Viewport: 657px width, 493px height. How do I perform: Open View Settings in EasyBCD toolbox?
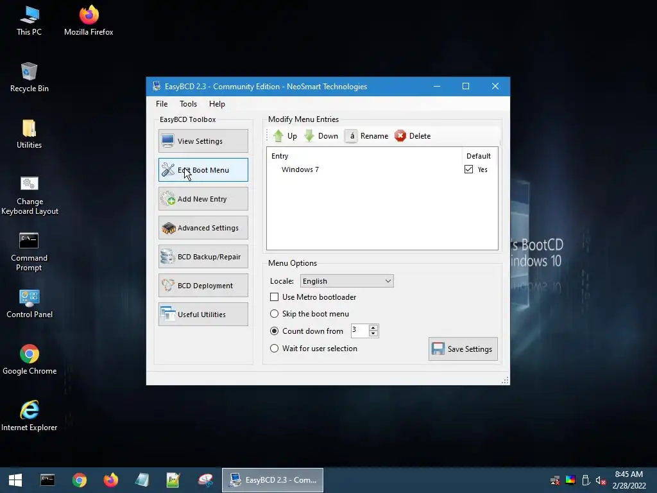pos(203,141)
